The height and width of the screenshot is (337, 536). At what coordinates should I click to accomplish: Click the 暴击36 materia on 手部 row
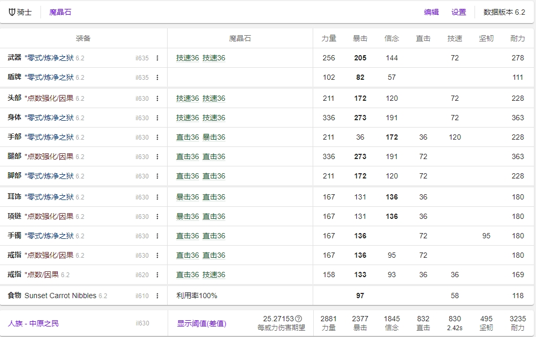pyautogui.click(x=214, y=137)
